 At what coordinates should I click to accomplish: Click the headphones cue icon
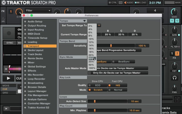[174, 78]
